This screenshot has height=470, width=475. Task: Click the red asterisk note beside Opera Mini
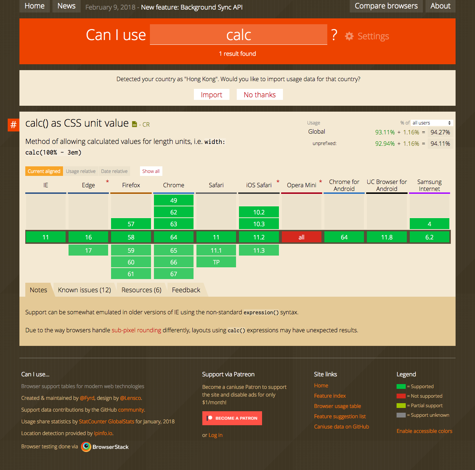tap(320, 181)
